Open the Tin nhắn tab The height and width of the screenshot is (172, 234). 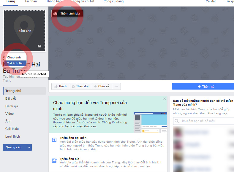pos(31,1)
